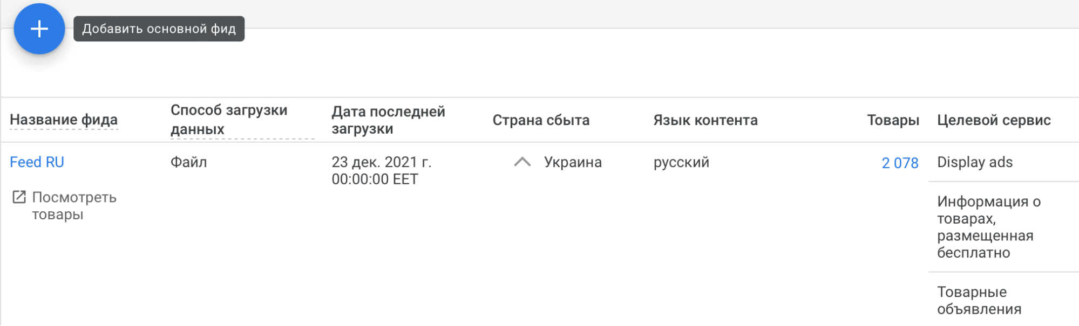Click the 23 дек. 2021 г. upload date
Screen dimensions: 1079x326
pos(381,162)
